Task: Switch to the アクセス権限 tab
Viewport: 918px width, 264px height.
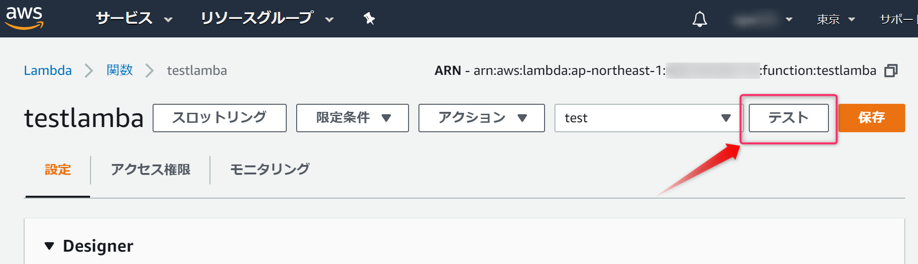Action: click(150, 170)
